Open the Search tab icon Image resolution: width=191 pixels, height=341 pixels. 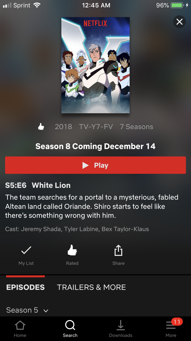[70, 325]
